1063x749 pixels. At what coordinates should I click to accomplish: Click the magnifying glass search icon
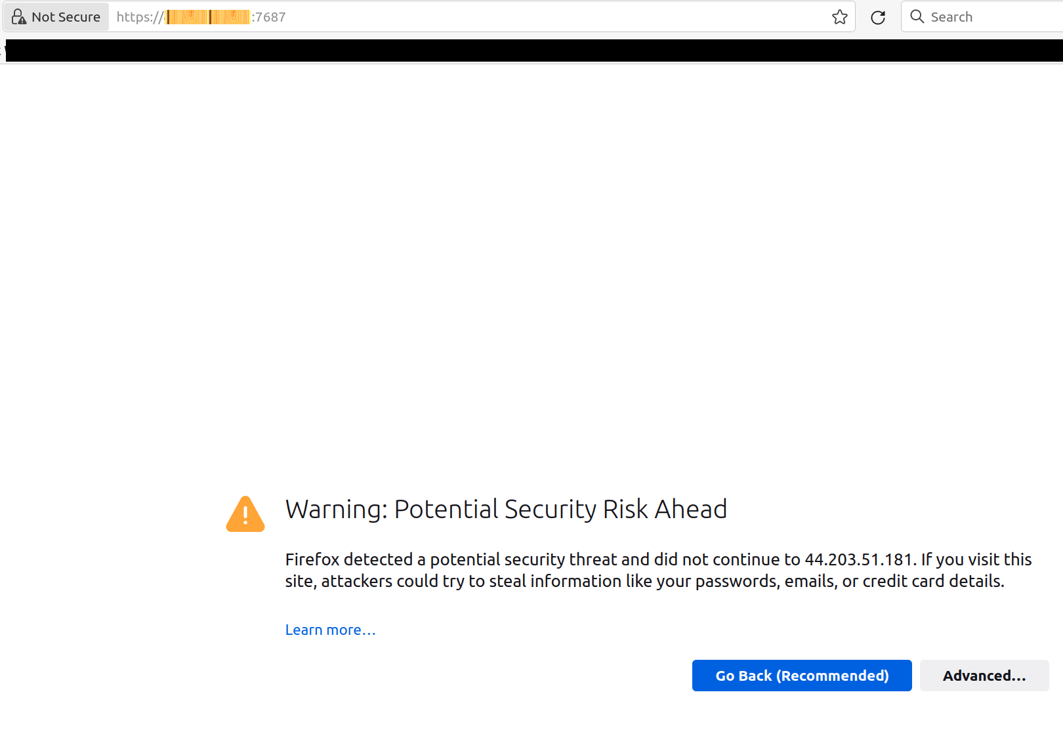(917, 16)
